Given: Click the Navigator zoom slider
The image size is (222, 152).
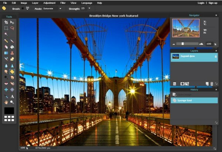Looking at the screenshot, I should tap(183, 44).
